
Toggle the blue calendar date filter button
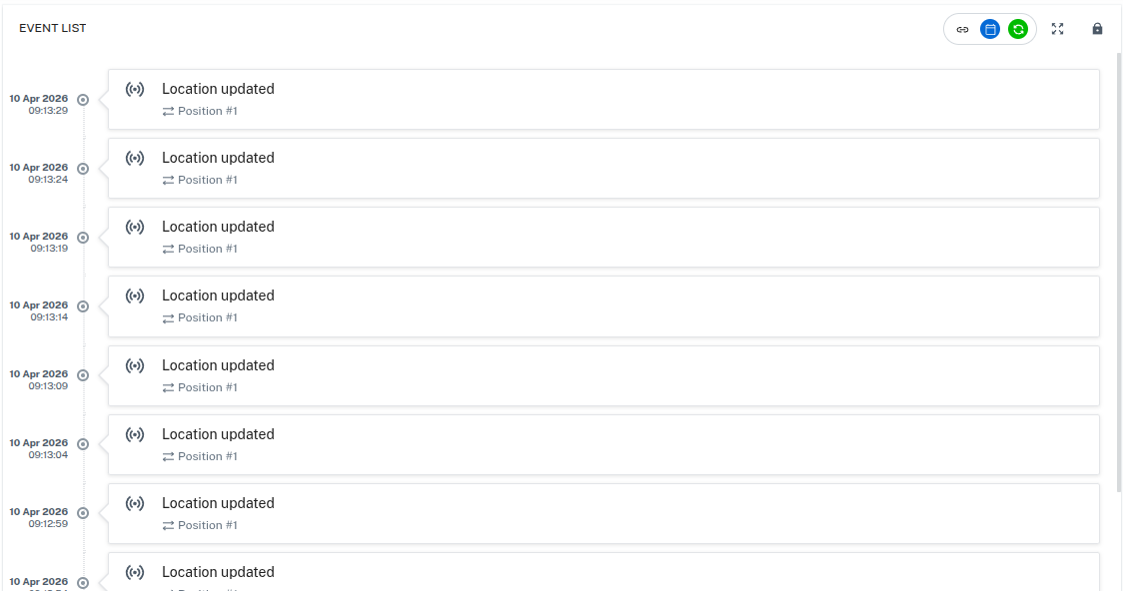click(x=990, y=29)
